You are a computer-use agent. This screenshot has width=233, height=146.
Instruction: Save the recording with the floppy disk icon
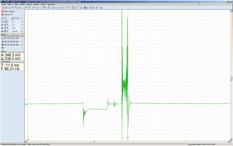tap(6, 7)
